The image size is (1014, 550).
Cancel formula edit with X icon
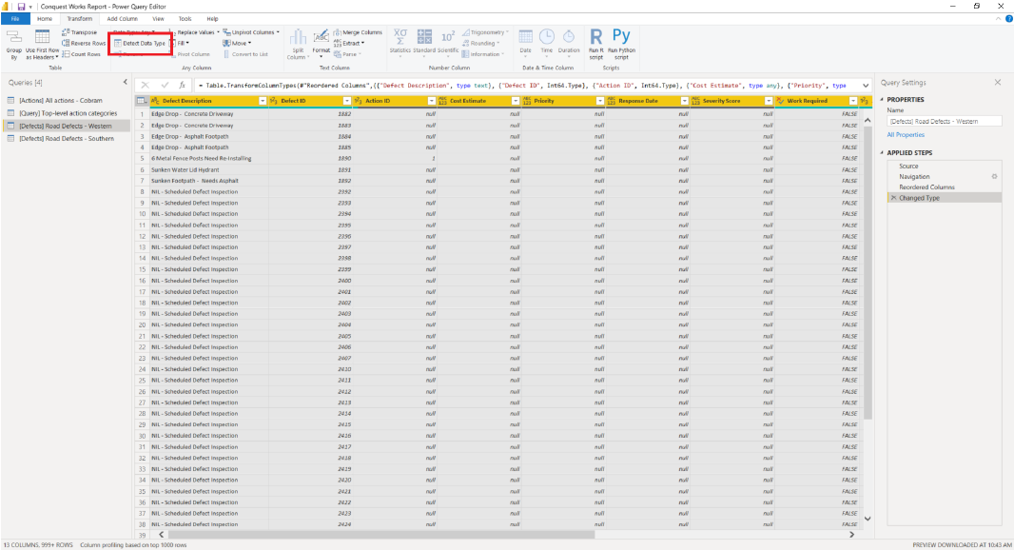145,86
